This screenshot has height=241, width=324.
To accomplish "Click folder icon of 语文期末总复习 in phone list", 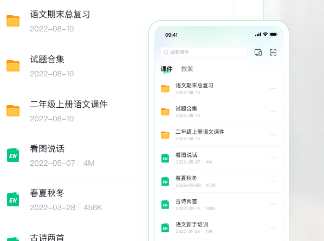I will click(165, 89).
